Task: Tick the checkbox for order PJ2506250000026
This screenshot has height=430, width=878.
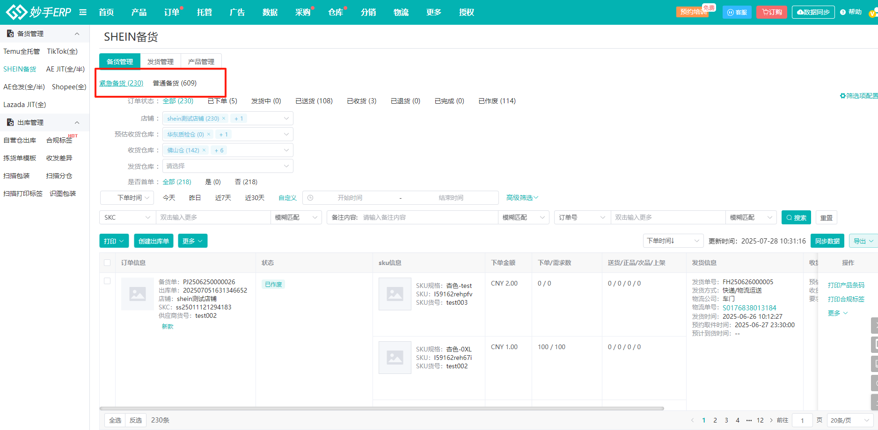Action: click(x=107, y=281)
